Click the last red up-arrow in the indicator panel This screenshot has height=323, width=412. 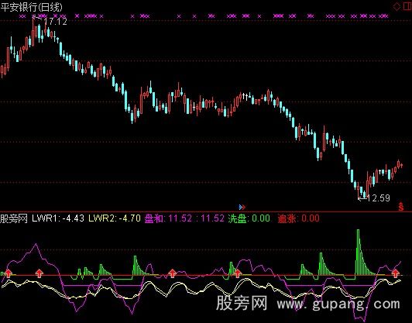(x=396, y=273)
